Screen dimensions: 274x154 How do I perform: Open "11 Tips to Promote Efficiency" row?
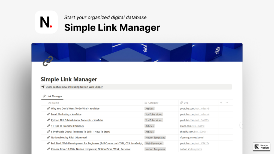click(67, 126)
